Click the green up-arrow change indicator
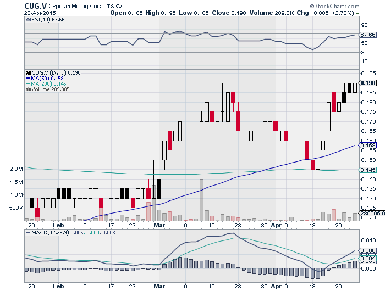Screen dimensions: 385x291 358,13
